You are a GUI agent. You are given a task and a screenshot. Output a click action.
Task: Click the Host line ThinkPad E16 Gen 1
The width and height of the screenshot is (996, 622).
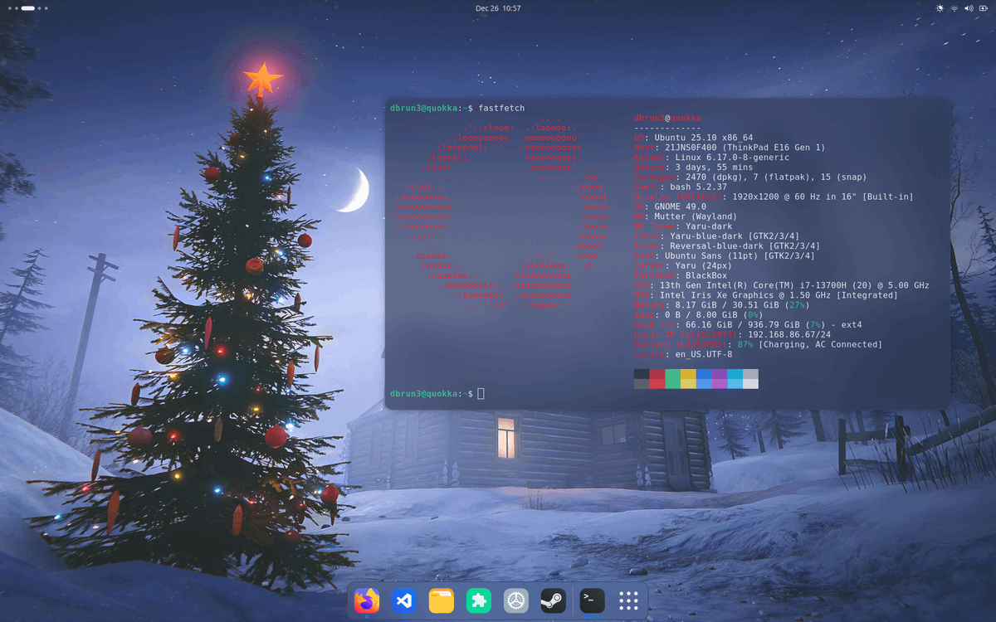(730, 148)
